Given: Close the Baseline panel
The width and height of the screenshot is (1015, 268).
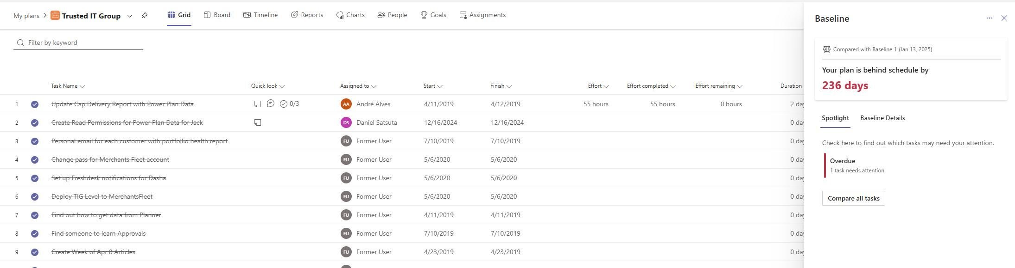Looking at the screenshot, I should 1004,18.
